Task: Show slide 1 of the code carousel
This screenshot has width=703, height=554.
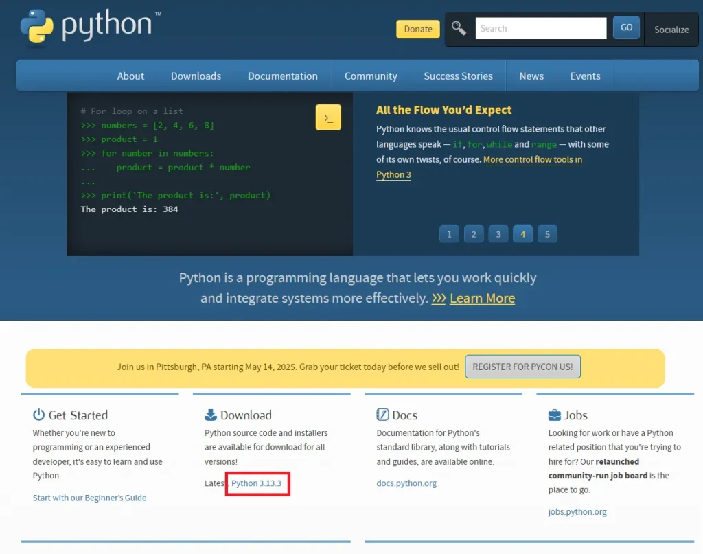Action: (x=449, y=234)
